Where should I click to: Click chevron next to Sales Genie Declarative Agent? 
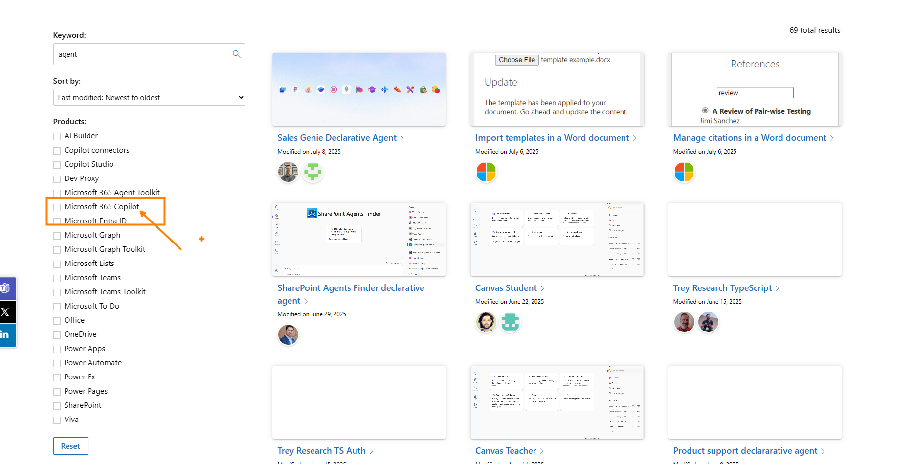[402, 138]
